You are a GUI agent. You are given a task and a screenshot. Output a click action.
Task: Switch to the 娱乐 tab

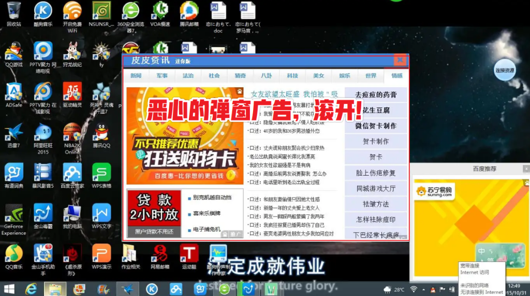click(345, 76)
